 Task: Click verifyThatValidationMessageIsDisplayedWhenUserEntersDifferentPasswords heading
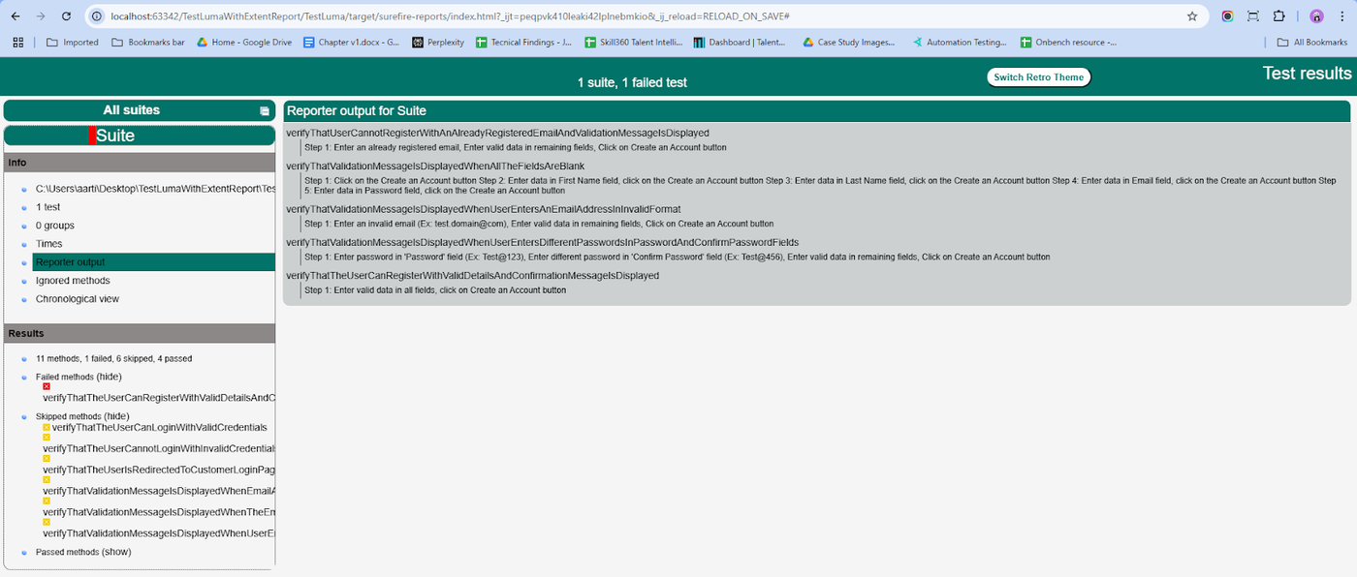542,242
